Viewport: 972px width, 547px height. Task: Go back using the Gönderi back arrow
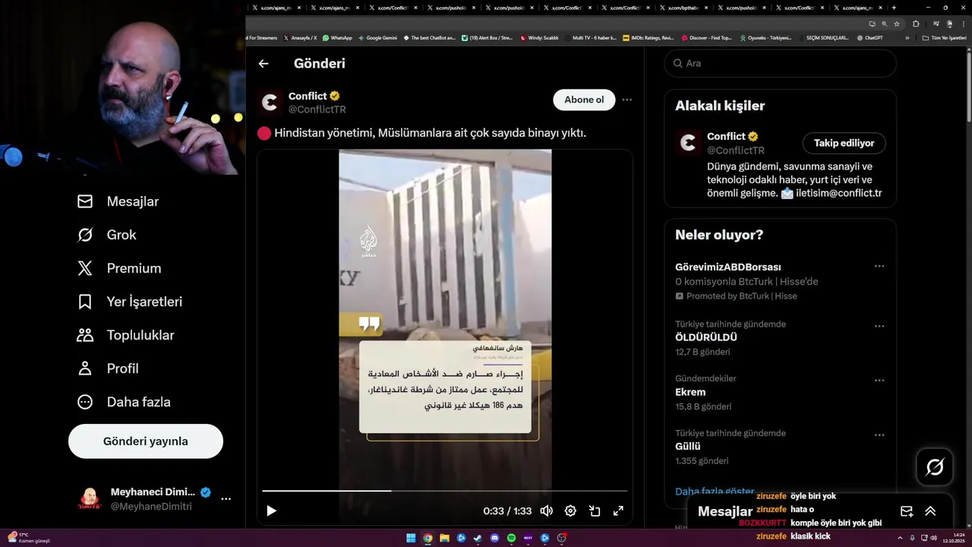[264, 64]
